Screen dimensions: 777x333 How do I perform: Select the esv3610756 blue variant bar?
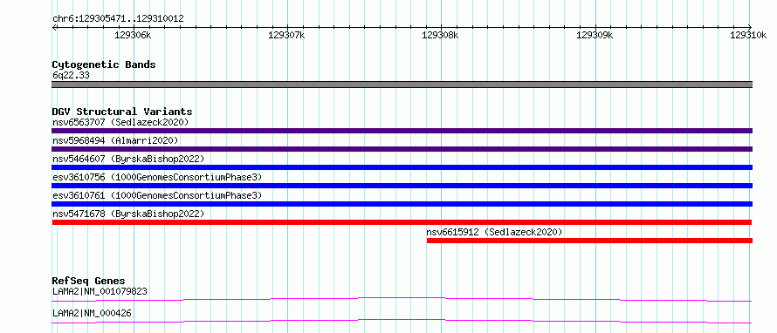[x=402, y=186]
